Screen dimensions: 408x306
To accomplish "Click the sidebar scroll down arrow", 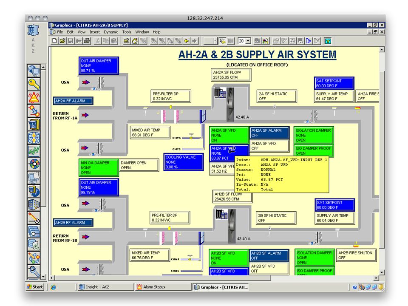I will click(43, 276).
